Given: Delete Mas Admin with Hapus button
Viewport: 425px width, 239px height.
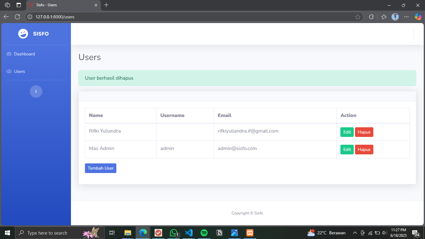Looking at the screenshot, I should 364,149.
